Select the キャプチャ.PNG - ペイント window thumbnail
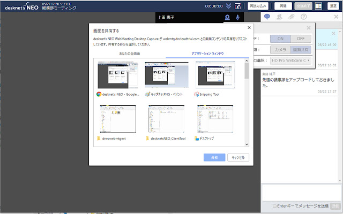 pyautogui.click(x=167, y=75)
